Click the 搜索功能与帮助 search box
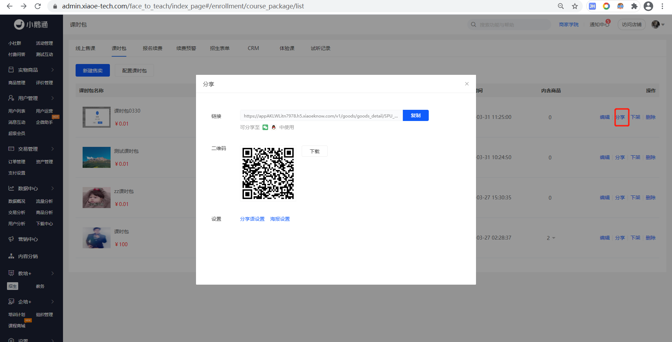 [x=509, y=24]
